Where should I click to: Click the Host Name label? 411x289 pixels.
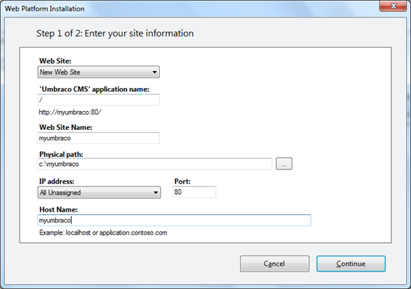59,209
